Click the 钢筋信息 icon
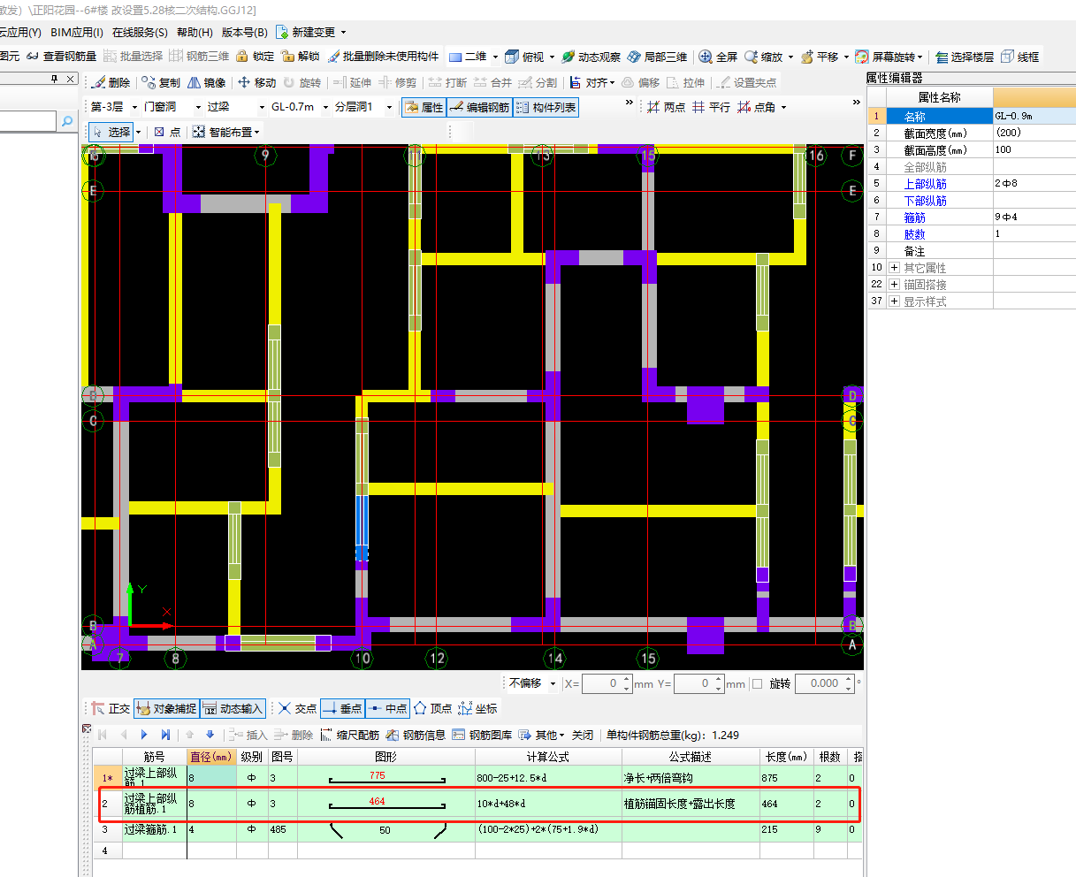 point(416,735)
